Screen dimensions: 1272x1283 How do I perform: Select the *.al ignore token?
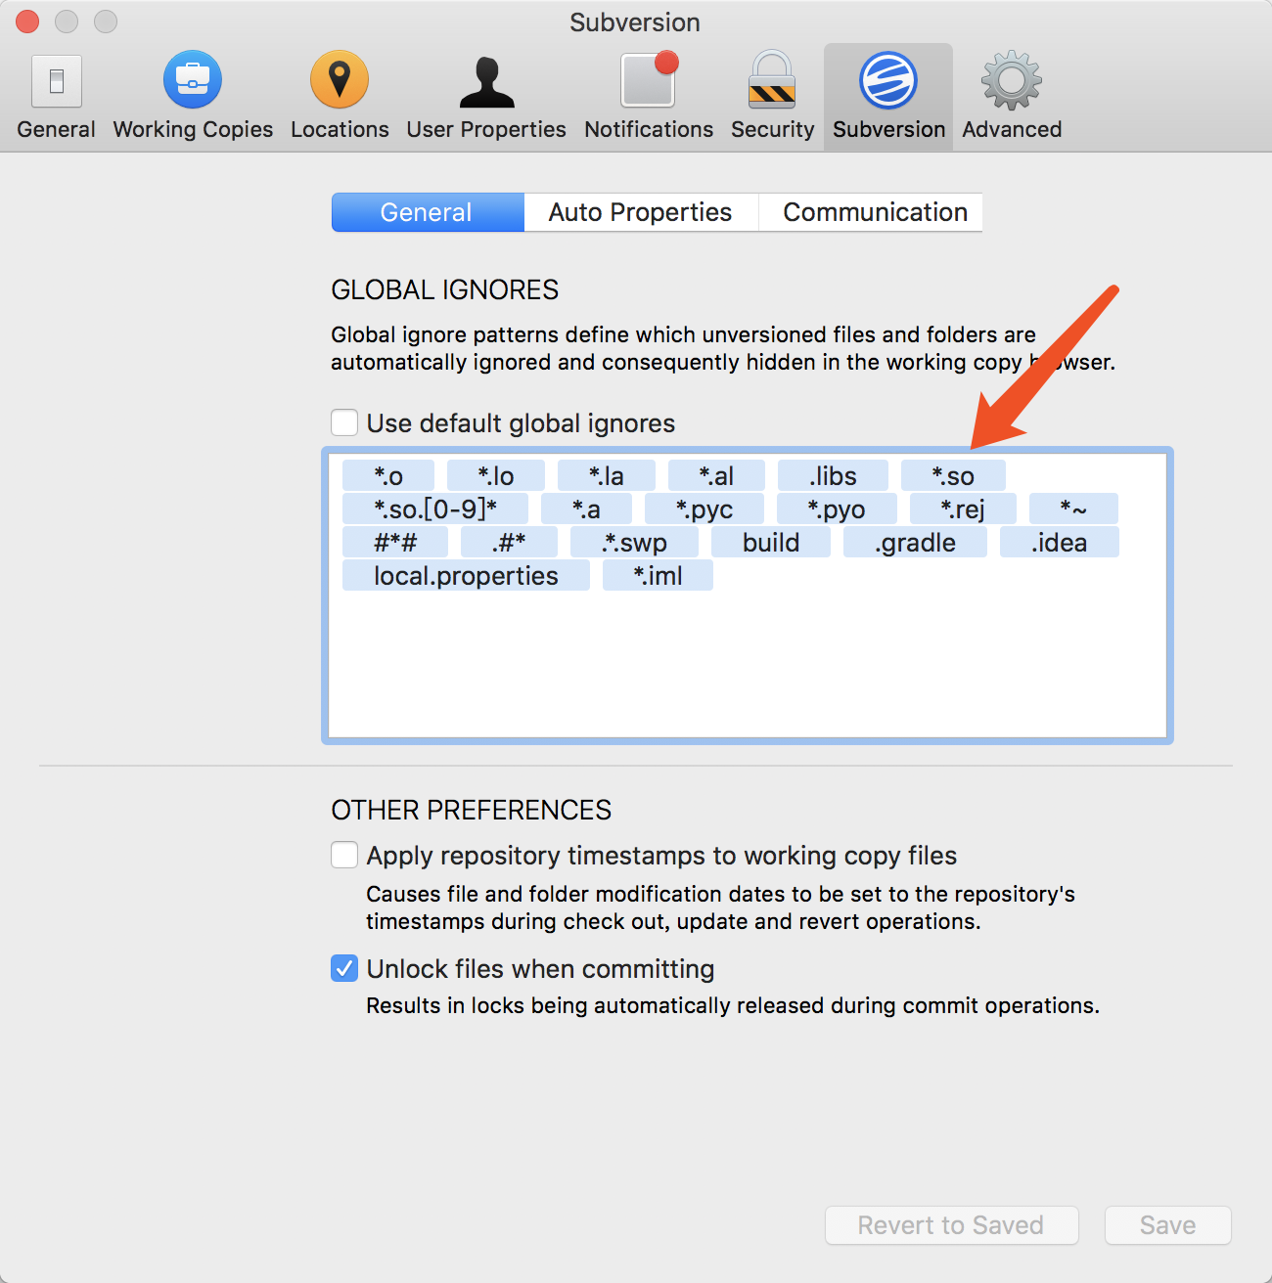click(x=716, y=476)
